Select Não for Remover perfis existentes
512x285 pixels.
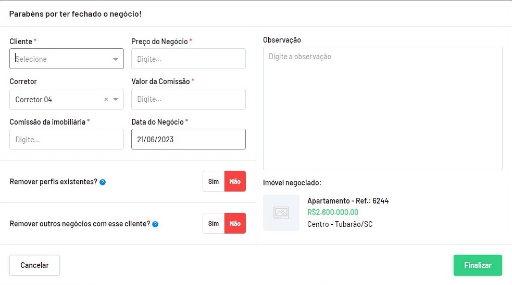[x=235, y=181]
